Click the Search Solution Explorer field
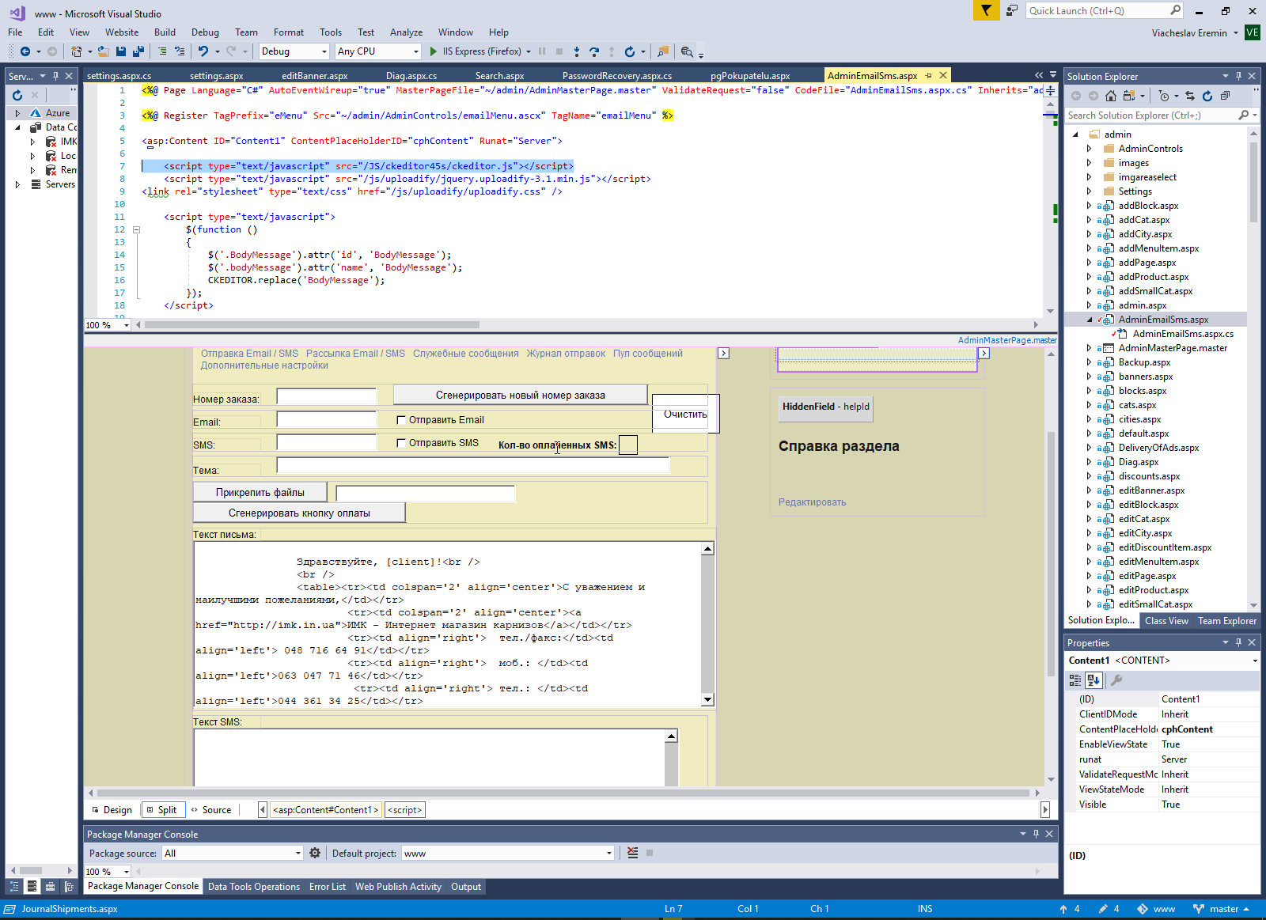Image resolution: width=1266 pixels, height=920 pixels. coord(1150,115)
